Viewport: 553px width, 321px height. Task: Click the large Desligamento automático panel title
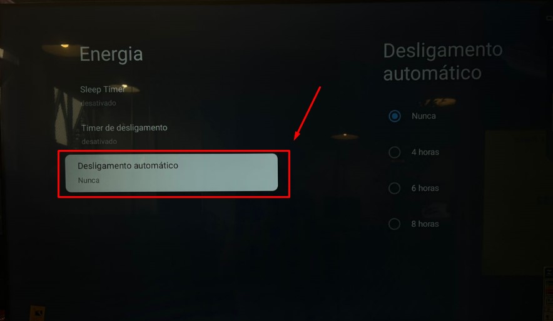(443, 62)
